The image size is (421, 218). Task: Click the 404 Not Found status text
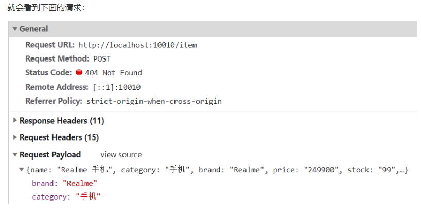tap(113, 73)
